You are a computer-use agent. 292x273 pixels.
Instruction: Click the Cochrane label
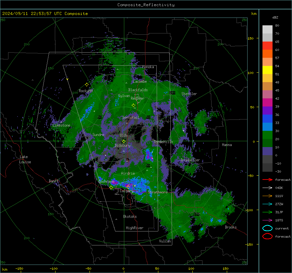tap(106, 181)
